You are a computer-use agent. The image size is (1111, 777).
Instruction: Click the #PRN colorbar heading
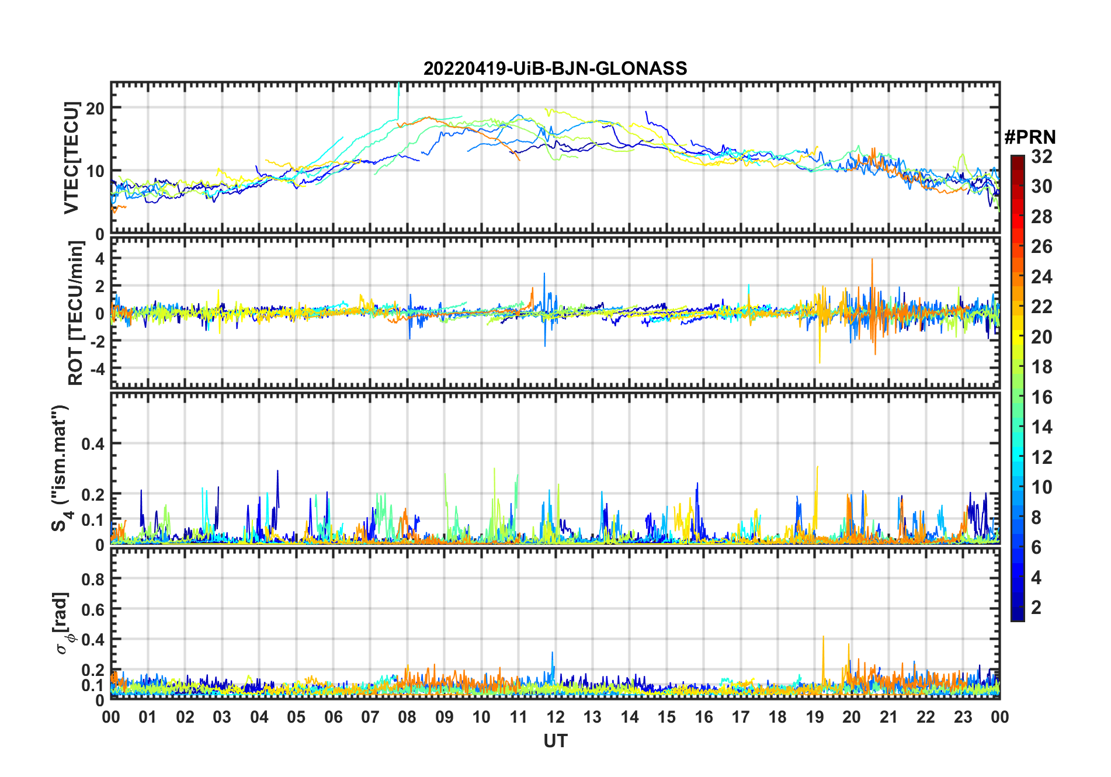[1030, 137]
